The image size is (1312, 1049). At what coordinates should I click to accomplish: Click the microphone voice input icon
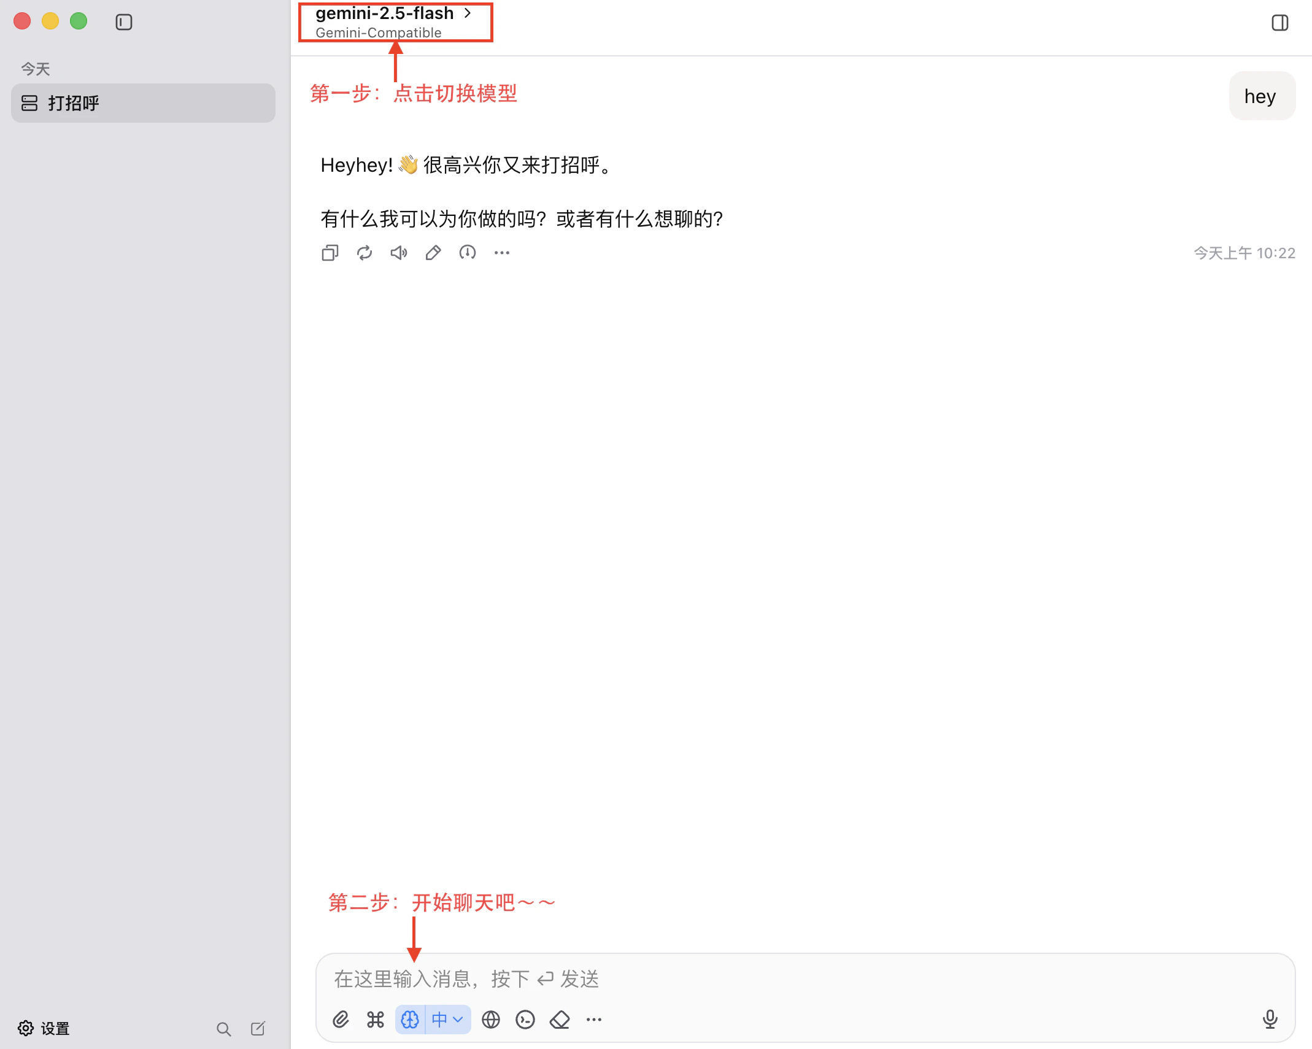[x=1270, y=1019]
